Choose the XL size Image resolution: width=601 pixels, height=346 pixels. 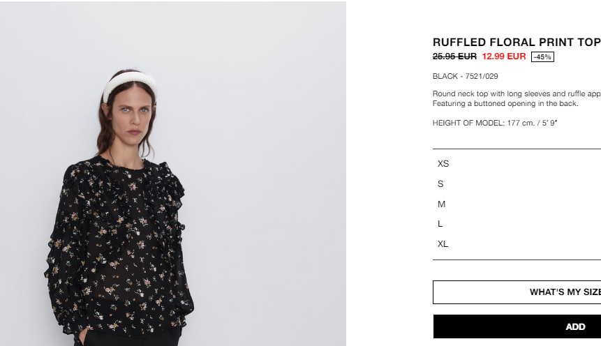517,244
